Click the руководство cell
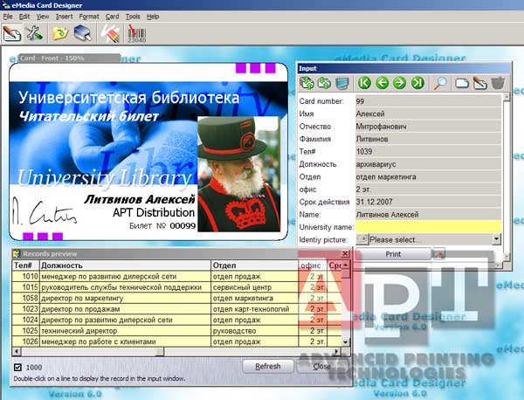 coord(255,331)
